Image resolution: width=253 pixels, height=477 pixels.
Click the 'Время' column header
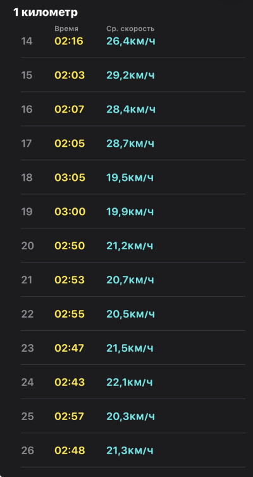66,29
